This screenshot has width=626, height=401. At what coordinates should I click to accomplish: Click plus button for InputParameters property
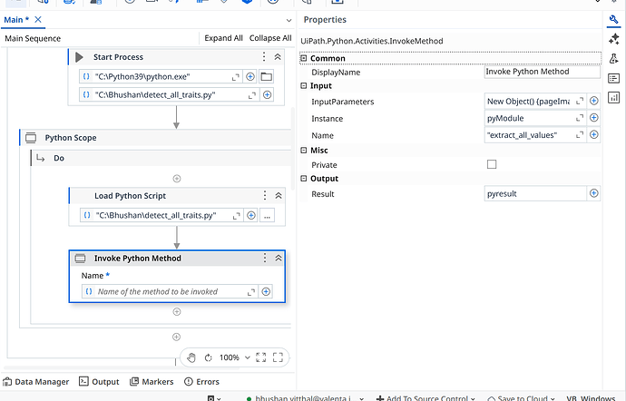tap(594, 101)
